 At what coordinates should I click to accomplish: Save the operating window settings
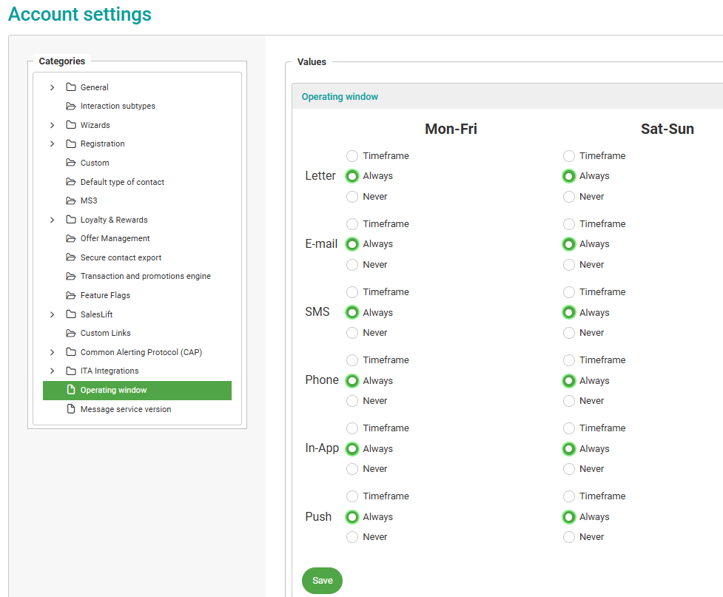[322, 581]
